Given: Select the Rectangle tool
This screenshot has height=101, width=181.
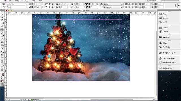Looking at the screenshot, I should (x=2, y=45).
